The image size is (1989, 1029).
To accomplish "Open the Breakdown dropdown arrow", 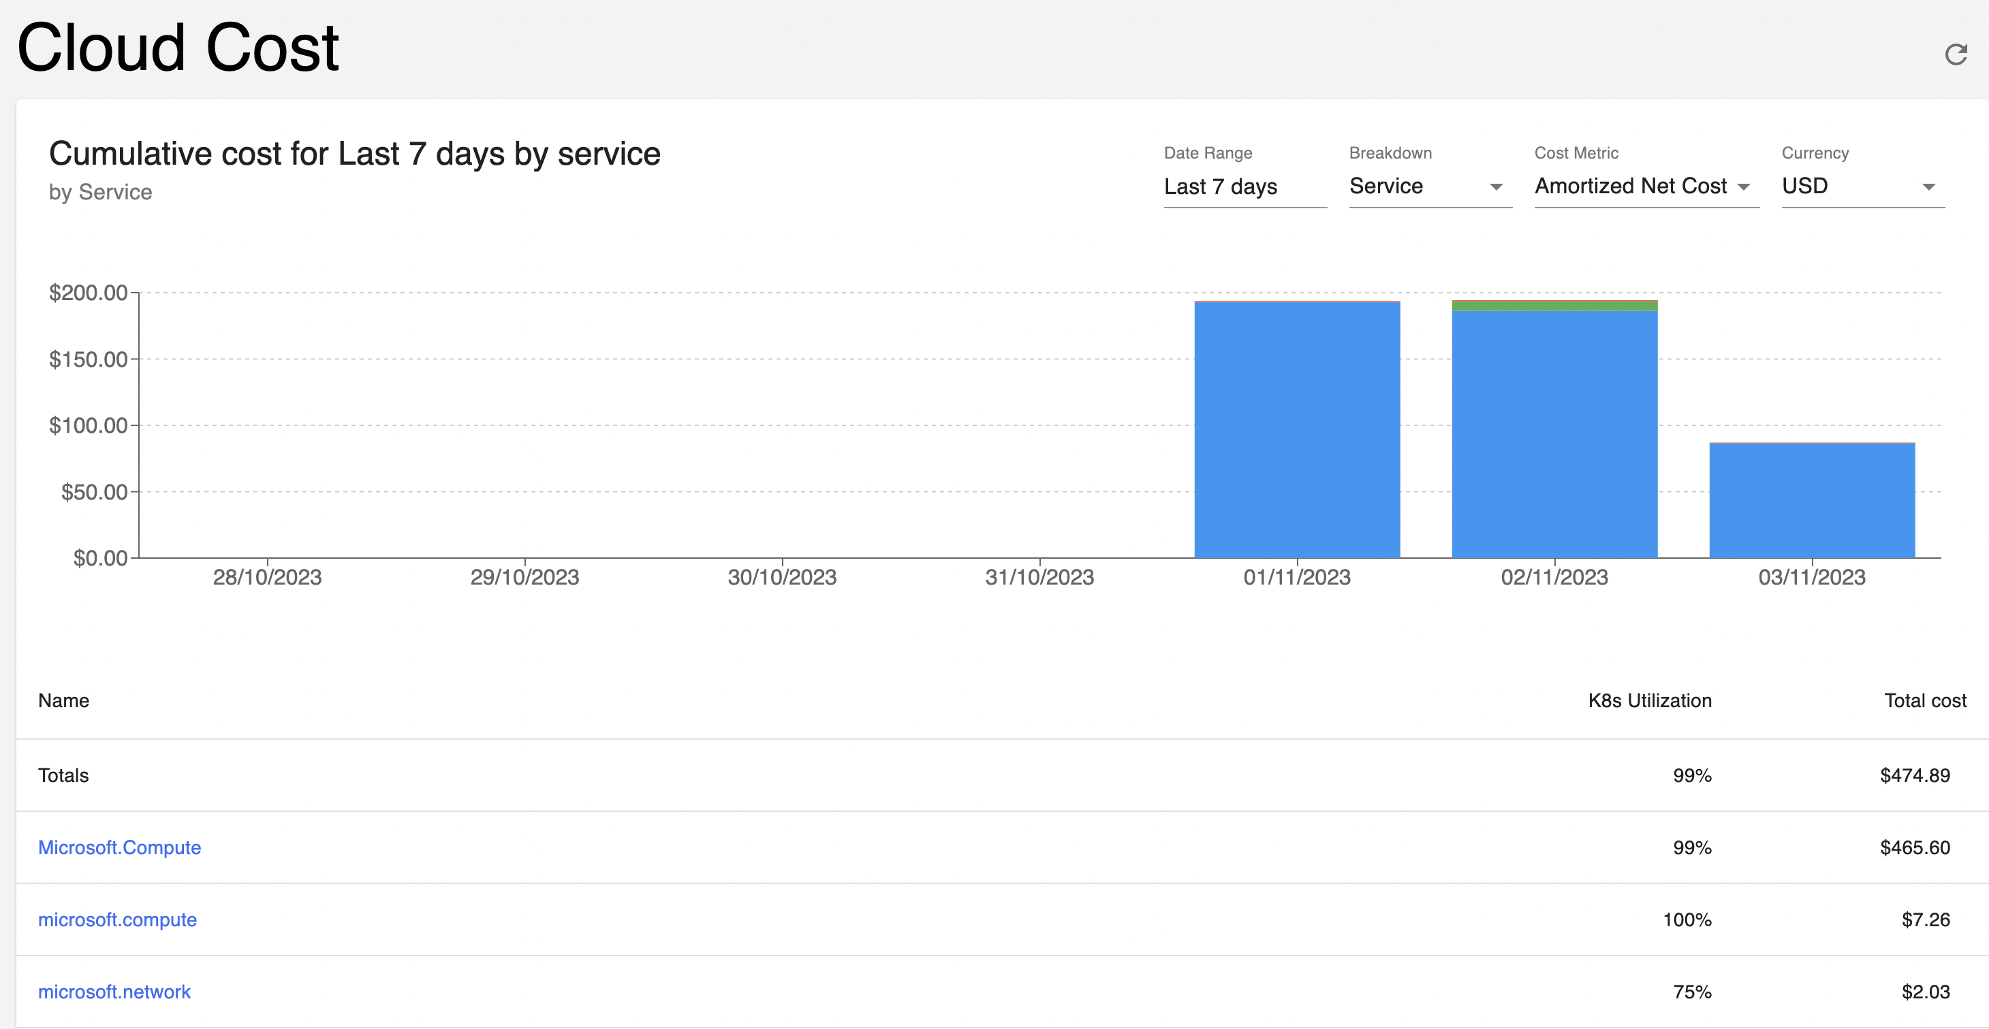I will 1497,186.
